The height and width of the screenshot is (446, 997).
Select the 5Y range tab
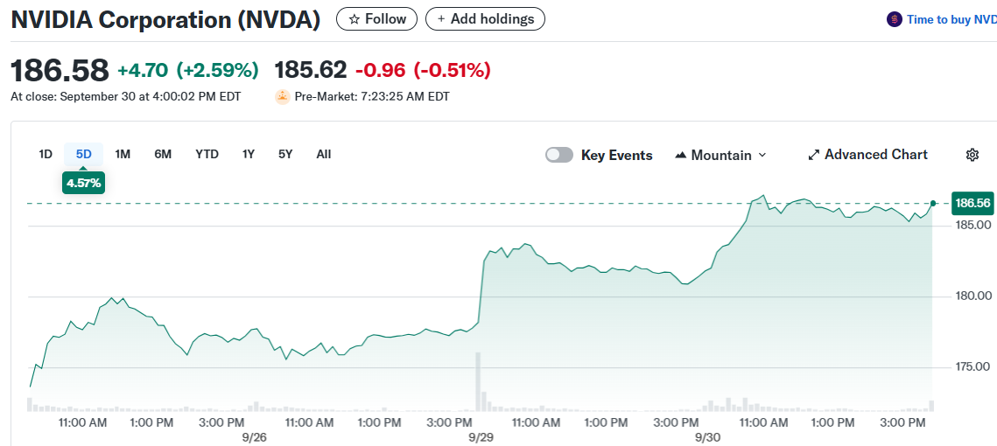click(285, 154)
